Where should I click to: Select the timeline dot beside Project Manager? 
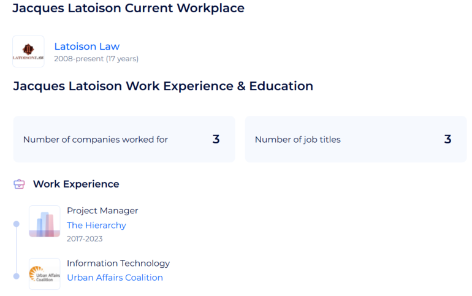coord(17,224)
